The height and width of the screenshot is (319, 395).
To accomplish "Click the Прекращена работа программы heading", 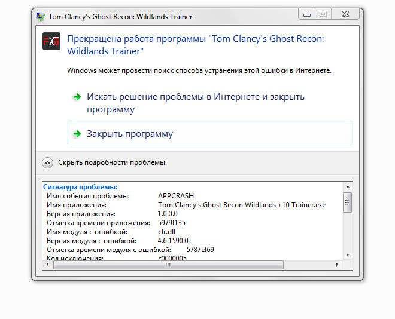I will click(196, 45).
